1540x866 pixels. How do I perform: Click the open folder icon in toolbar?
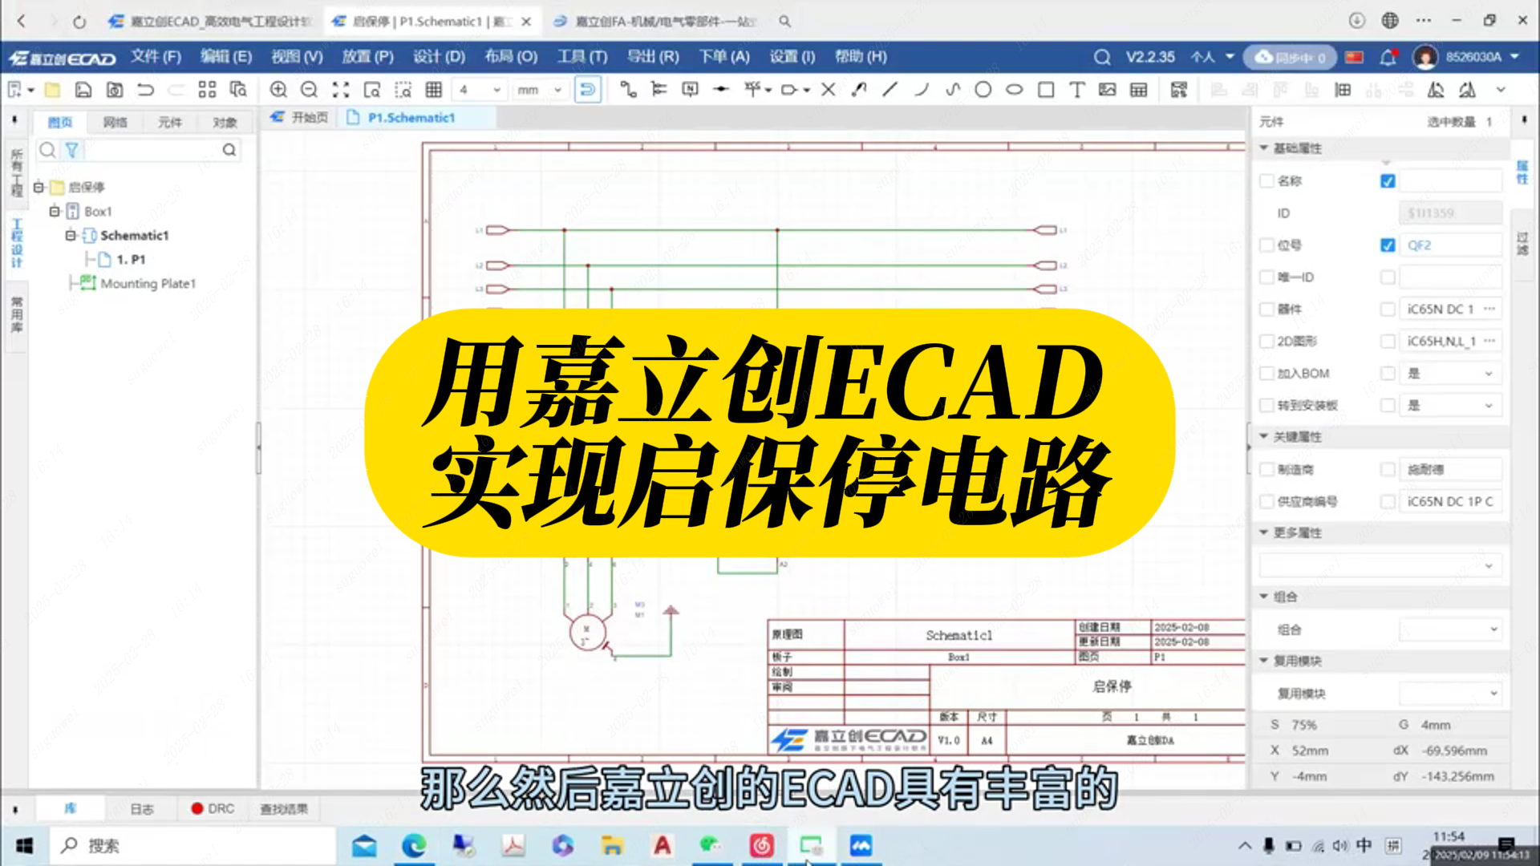pyautogui.click(x=52, y=90)
